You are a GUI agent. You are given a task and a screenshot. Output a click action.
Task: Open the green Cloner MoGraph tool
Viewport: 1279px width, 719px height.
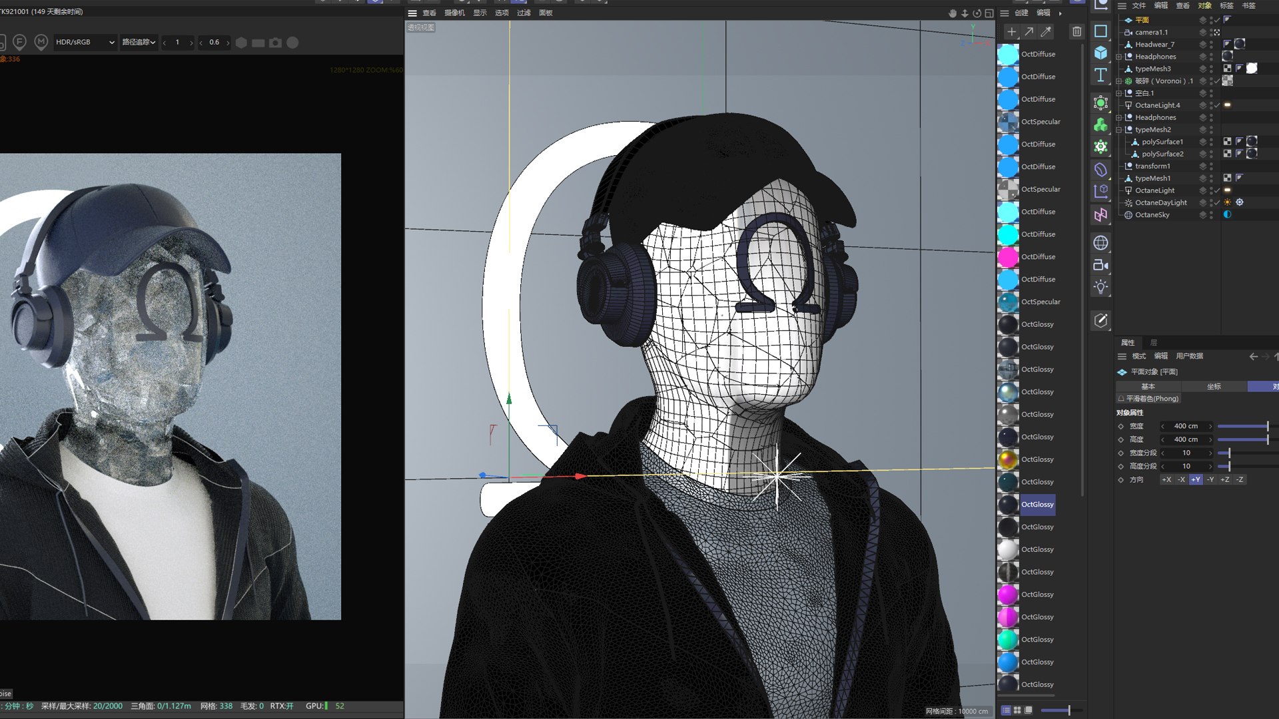1100,124
